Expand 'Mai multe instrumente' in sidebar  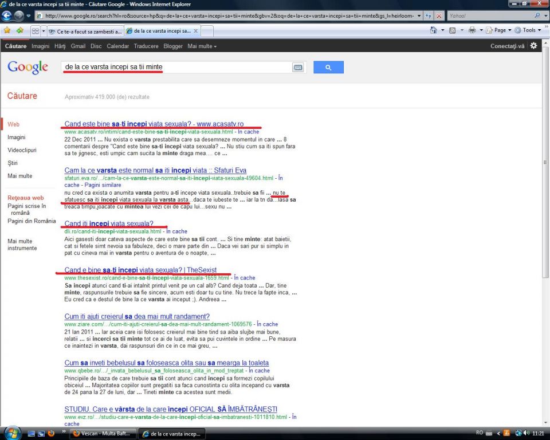pyautogui.click(x=22, y=245)
